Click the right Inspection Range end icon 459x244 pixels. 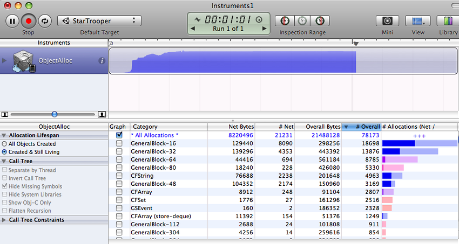320,21
